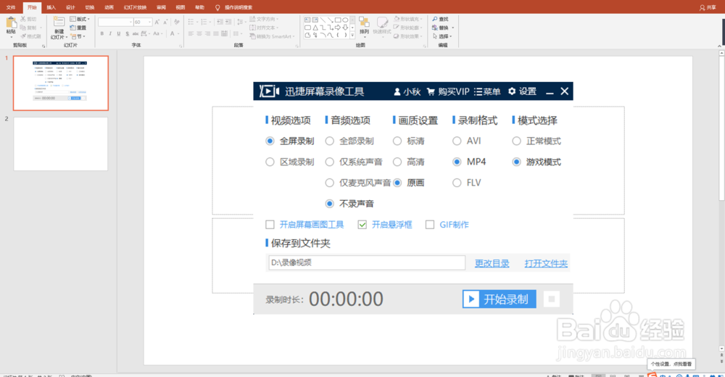Switch to the Slide Show (幻灯片放映) tab
This screenshot has height=377, width=725.
(135, 7)
